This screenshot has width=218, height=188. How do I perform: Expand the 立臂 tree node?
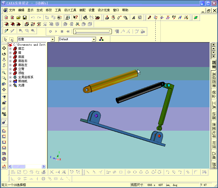(x=10, y=69)
